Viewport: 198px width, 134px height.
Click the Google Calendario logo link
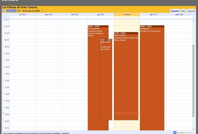pos(186,132)
